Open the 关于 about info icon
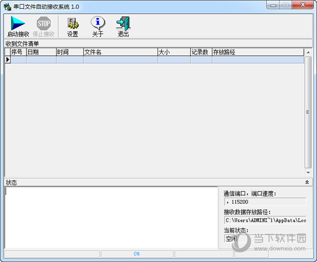 click(x=98, y=24)
